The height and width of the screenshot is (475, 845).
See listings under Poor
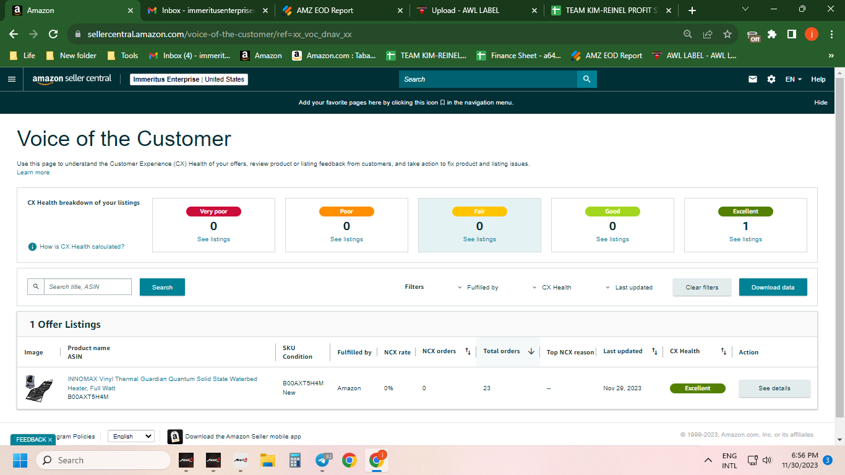(346, 239)
